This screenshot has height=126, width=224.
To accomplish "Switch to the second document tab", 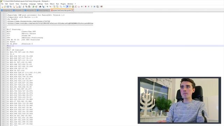I will pos(18,10).
